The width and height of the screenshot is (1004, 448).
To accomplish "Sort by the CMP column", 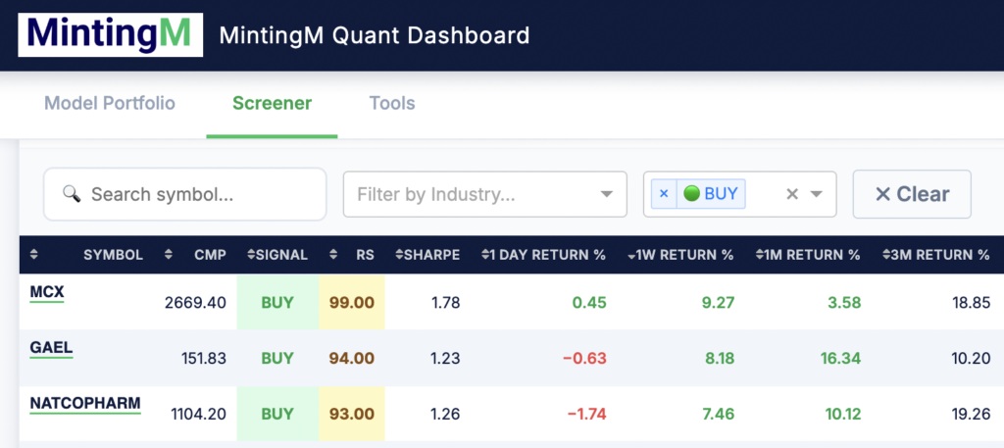I will (x=210, y=255).
